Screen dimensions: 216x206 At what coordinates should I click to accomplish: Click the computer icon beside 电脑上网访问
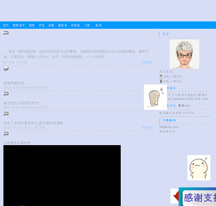coord(161,76)
